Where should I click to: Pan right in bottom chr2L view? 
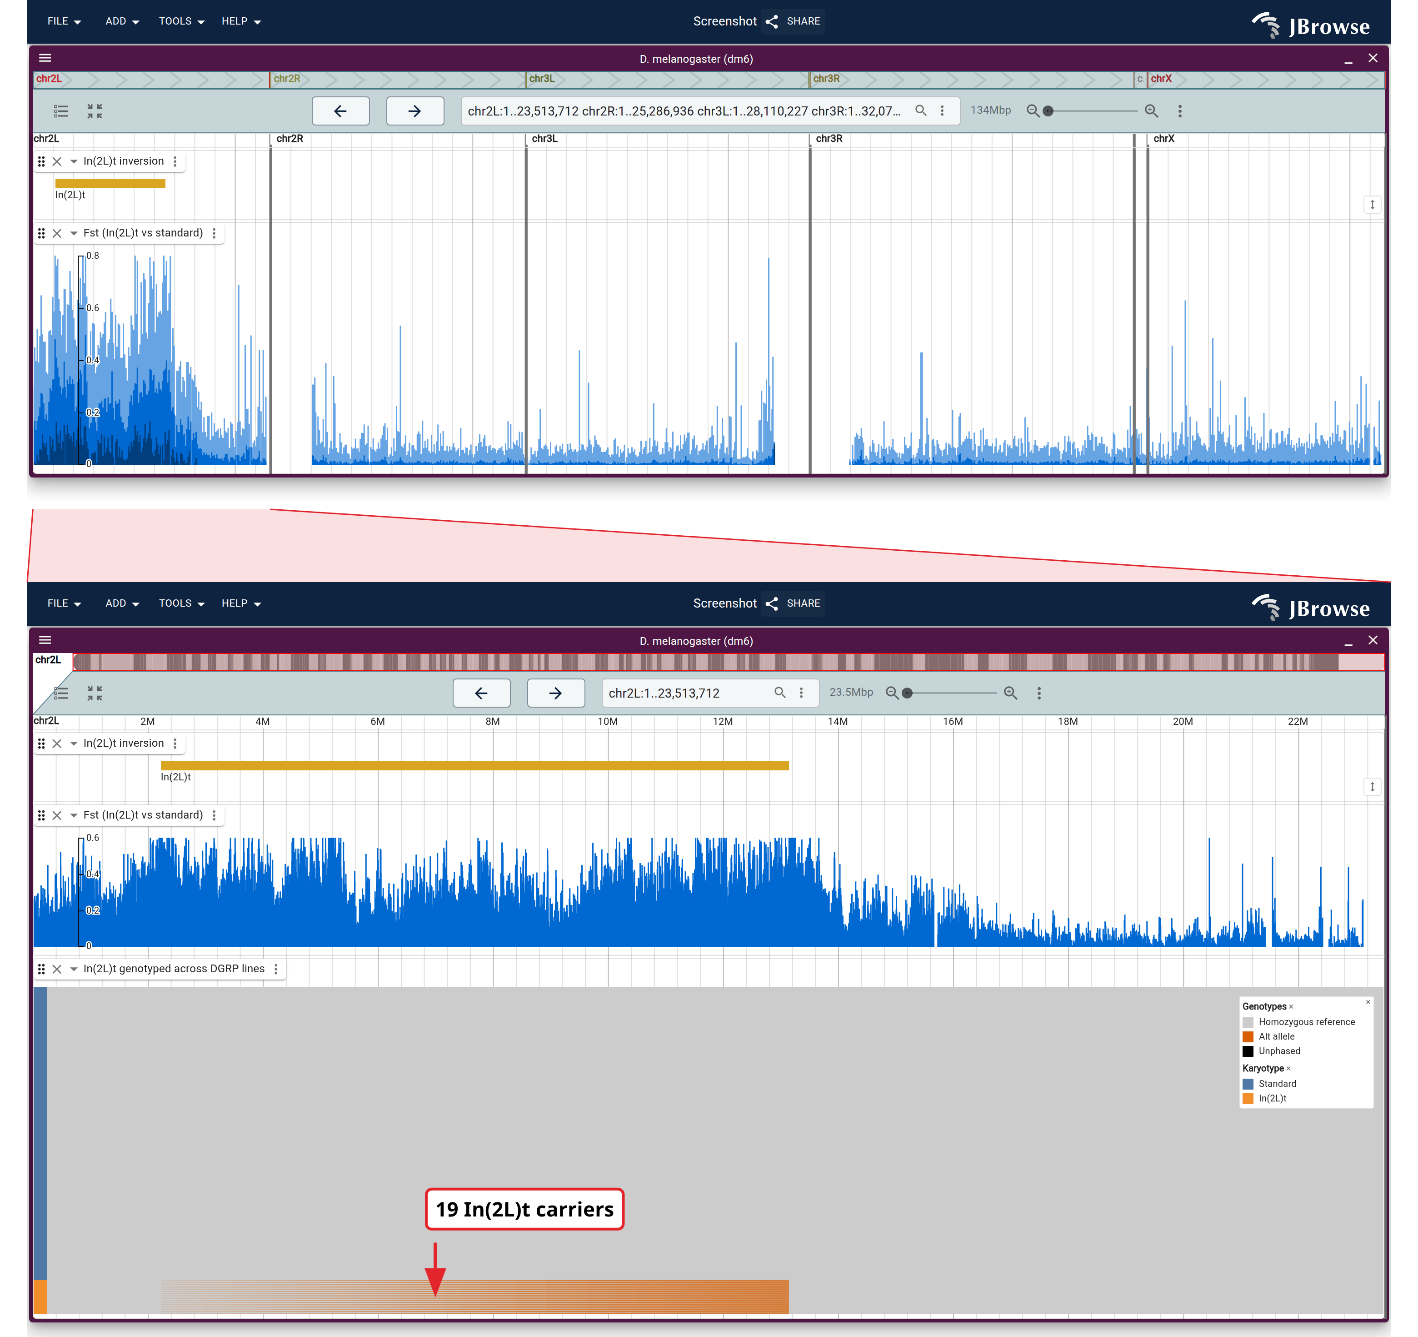click(556, 693)
